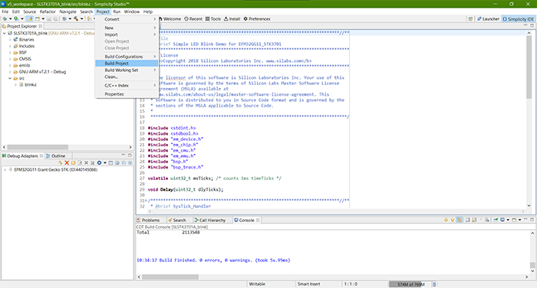The height and width of the screenshot is (288, 537).
Task: Expand the emlib folder
Action: point(10,65)
